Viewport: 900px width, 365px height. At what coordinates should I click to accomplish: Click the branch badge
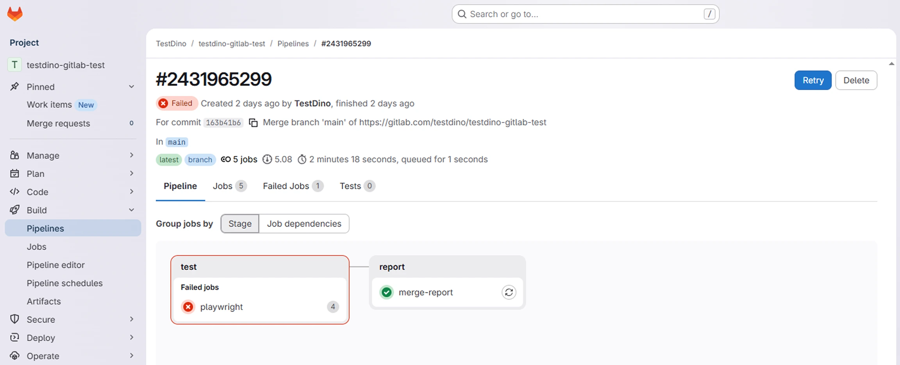click(x=200, y=159)
